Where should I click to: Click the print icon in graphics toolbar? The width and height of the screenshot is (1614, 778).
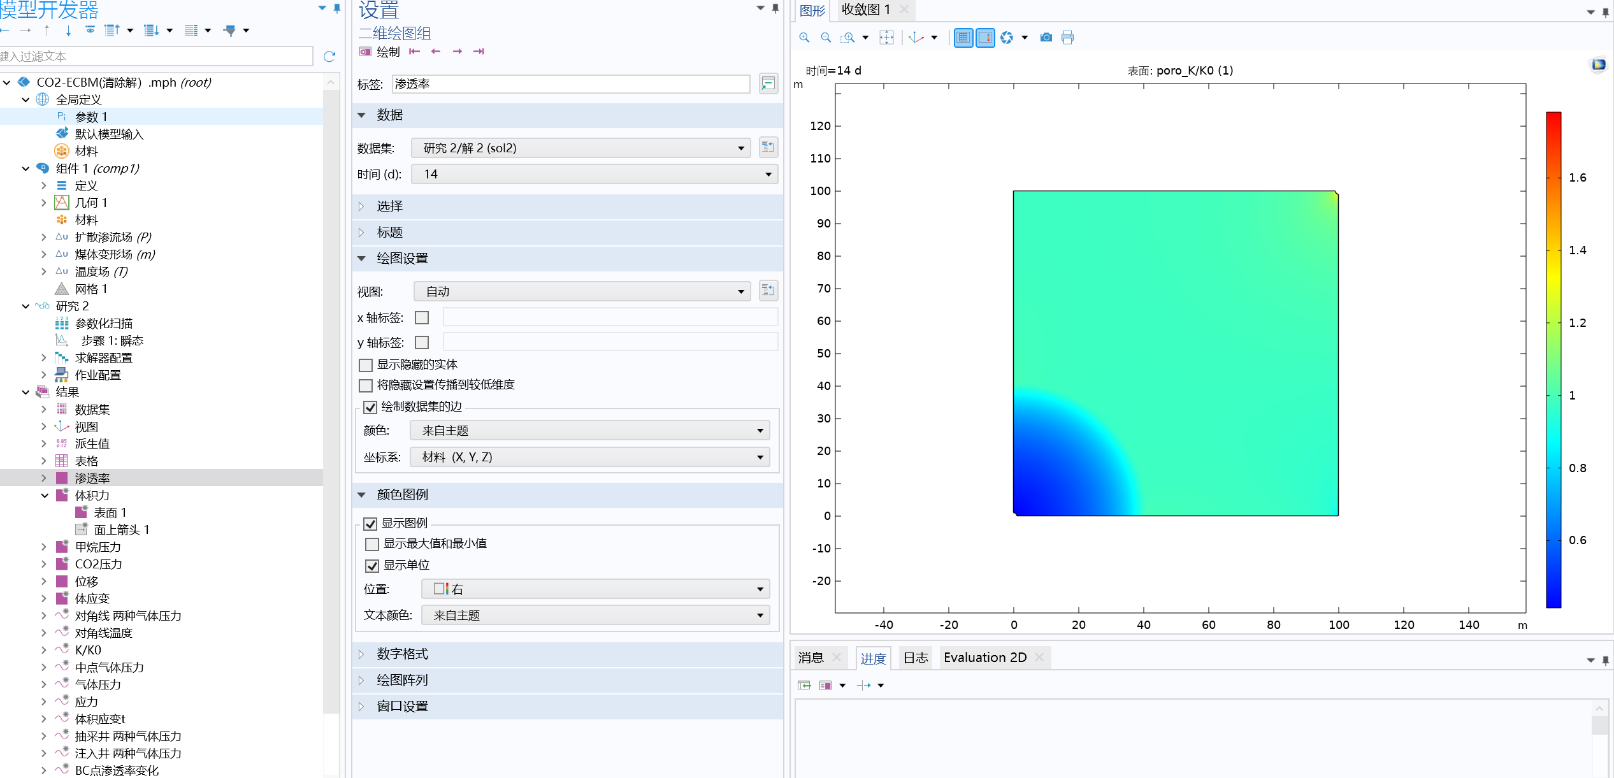[x=1067, y=38]
